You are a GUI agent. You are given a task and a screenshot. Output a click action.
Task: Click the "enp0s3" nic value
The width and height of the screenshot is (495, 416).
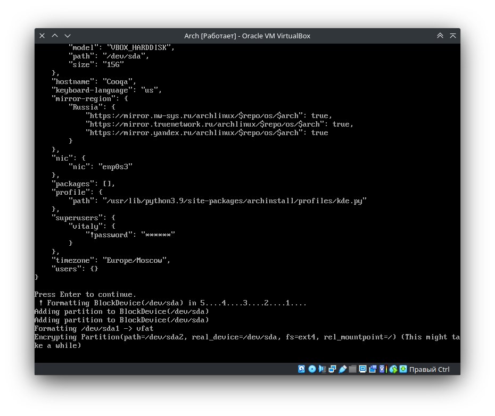pos(115,167)
